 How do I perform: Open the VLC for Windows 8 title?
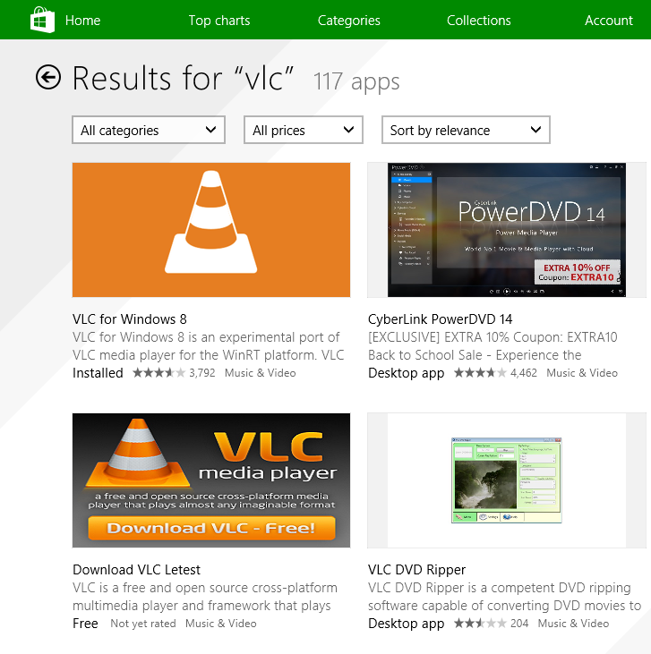coord(130,319)
